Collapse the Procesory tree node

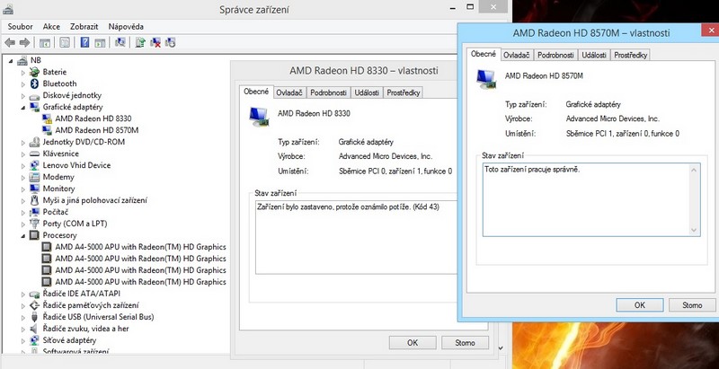[23, 235]
